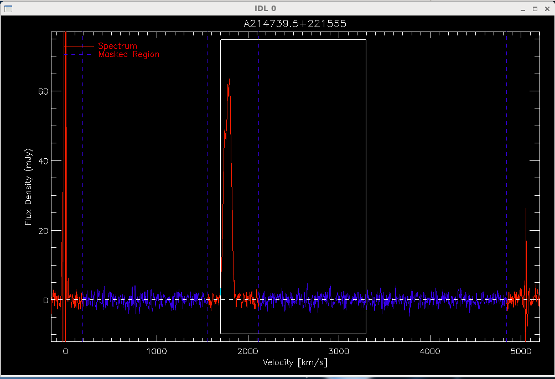The height and width of the screenshot is (379, 555).
Task: Click the right edge of the white selection box
Action: (366, 186)
